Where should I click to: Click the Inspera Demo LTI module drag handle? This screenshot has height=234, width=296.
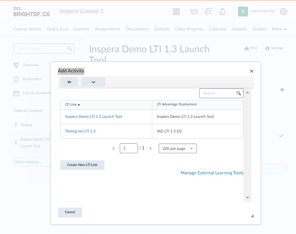pyautogui.click(x=16, y=142)
